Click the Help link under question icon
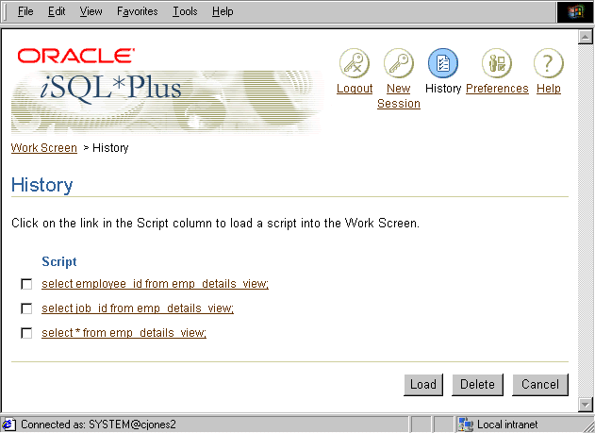 549,89
